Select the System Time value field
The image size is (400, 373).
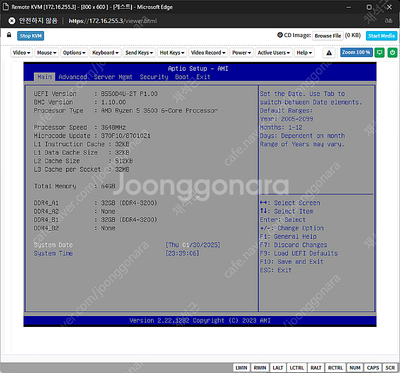tap(182, 253)
